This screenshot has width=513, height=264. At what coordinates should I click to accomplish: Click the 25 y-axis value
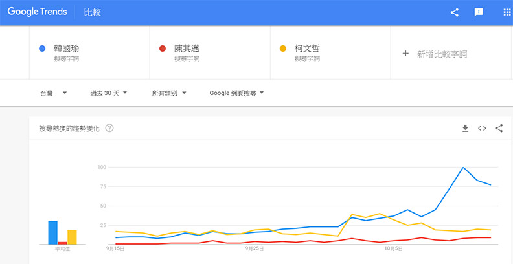coord(104,225)
